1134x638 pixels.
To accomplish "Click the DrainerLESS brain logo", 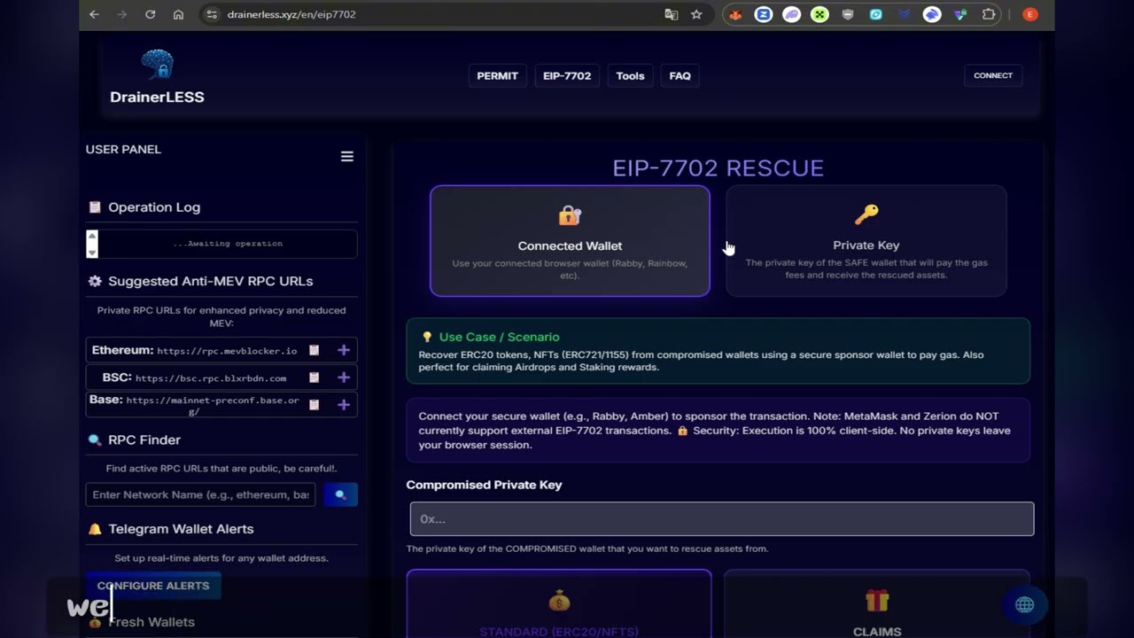I will click(157, 65).
